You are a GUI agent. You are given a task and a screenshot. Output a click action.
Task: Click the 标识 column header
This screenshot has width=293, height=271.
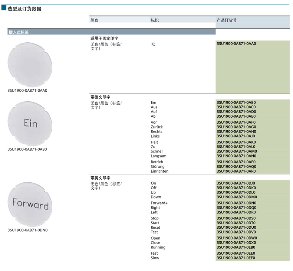pyautogui.click(x=155, y=20)
